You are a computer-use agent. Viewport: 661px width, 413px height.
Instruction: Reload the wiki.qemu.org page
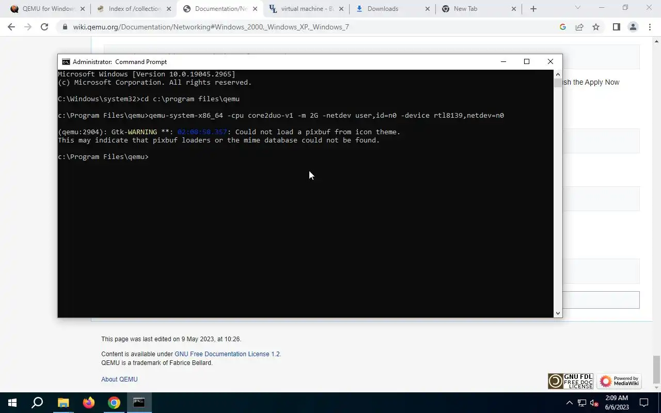click(x=44, y=27)
